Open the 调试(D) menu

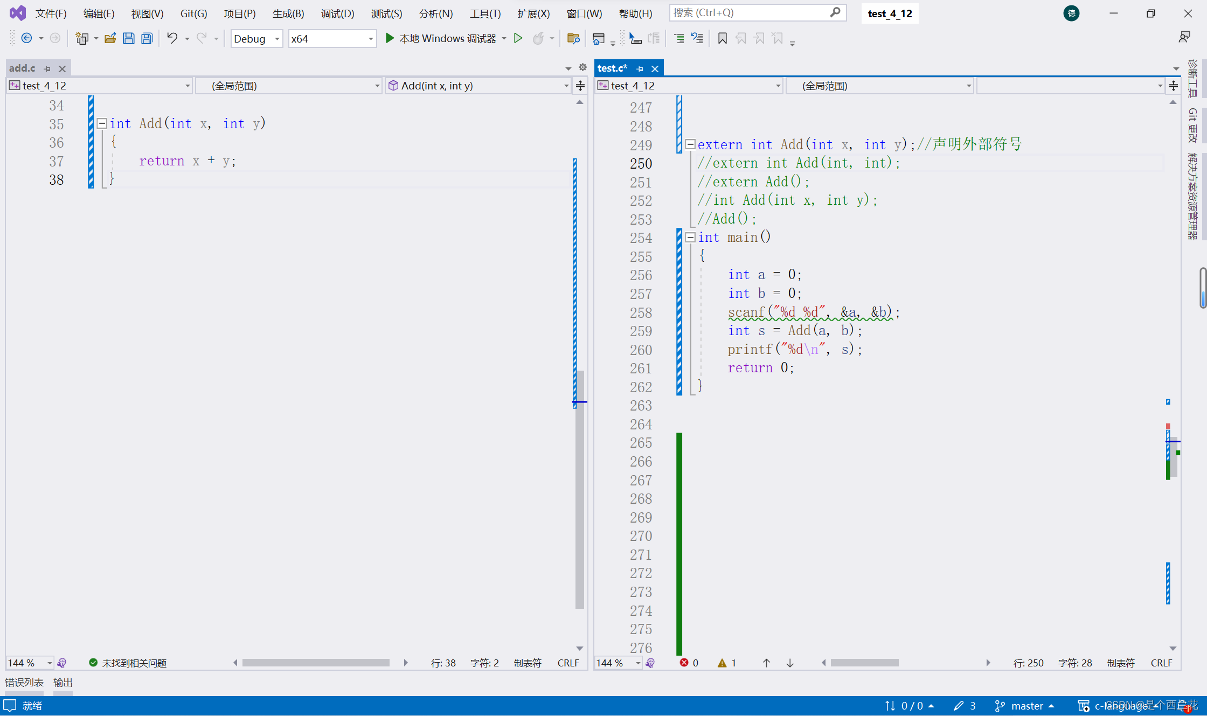(x=337, y=13)
